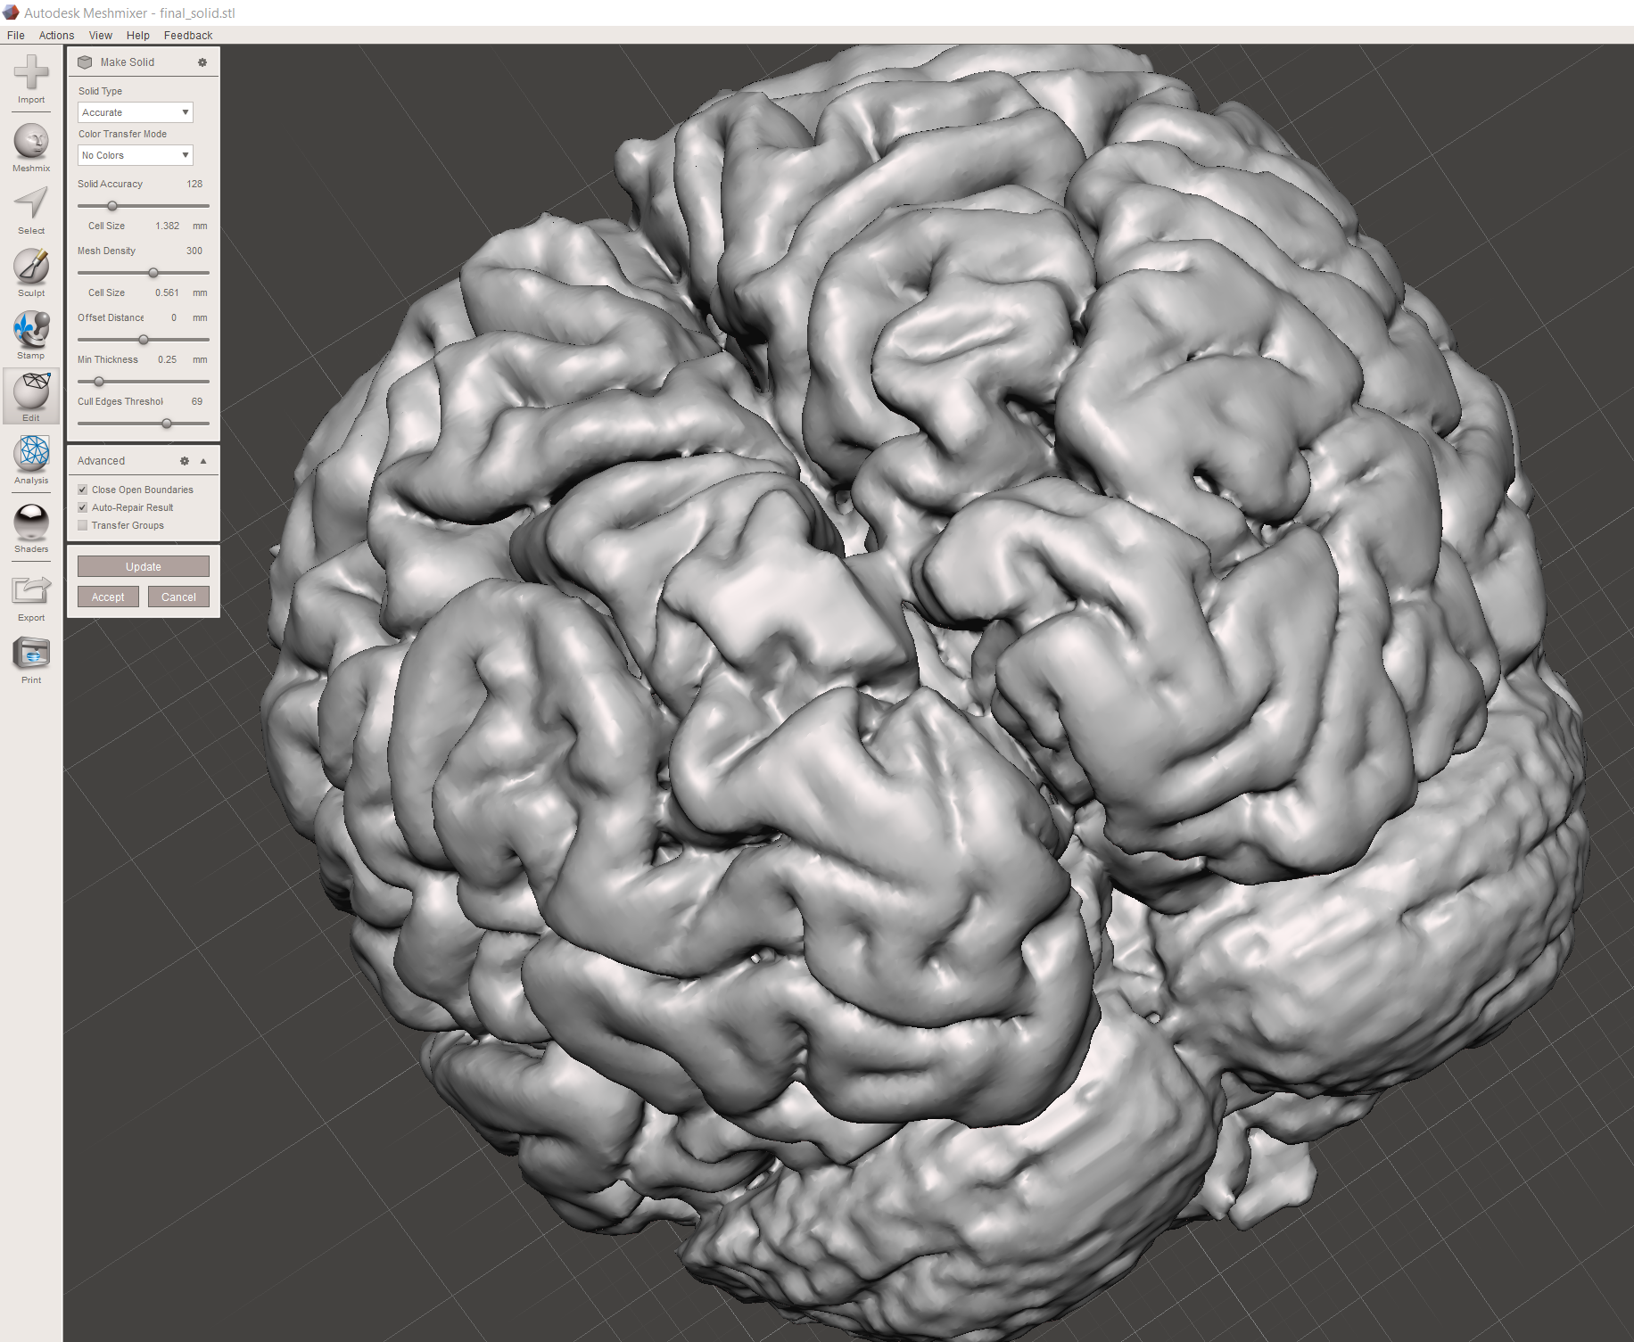
Task: Click the Cull Edges Threshold value 69
Action: pos(197,401)
